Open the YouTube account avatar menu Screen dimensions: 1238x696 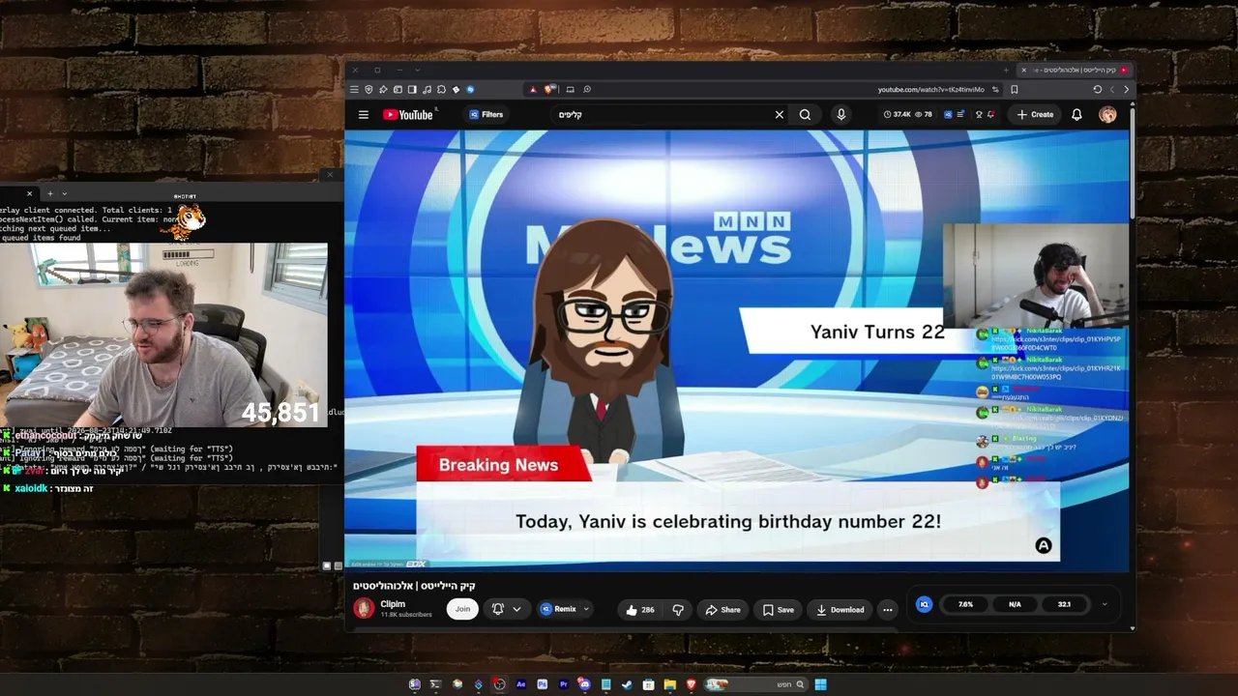click(1107, 115)
